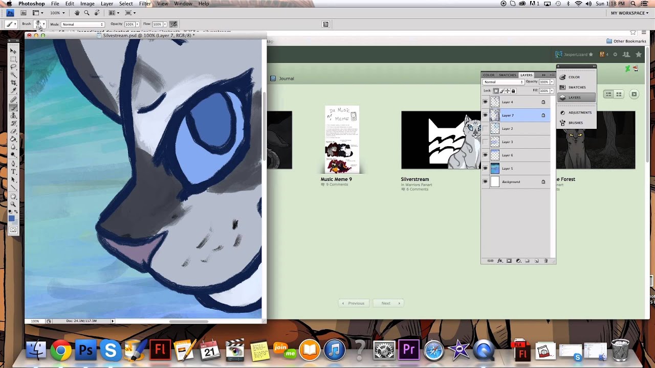The height and width of the screenshot is (368, 655).
Task: Hide Layer 5 via its eye icon
Action: [x=485, y=168]
